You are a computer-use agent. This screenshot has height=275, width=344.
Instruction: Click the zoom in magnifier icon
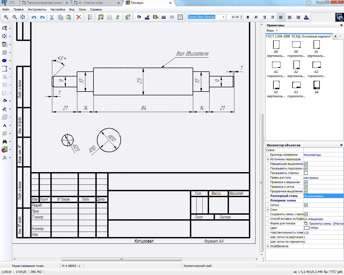coord(6,17)
